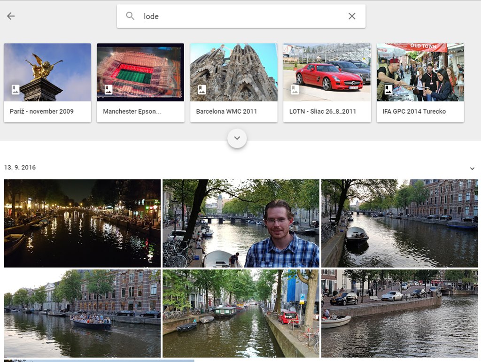Clear the search with the X icon
481x362 pixels.
click(x=352, y=16)
